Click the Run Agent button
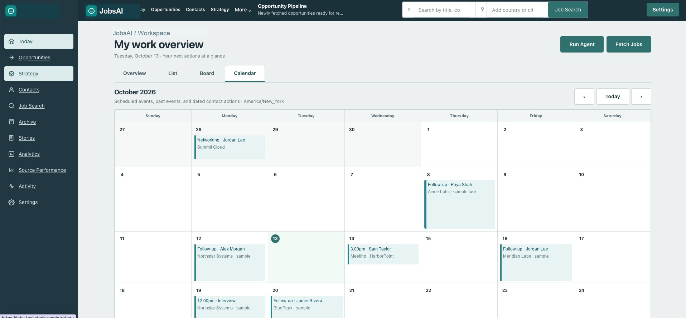Screen dimensions: 686x318 click(x=582, y=44)
